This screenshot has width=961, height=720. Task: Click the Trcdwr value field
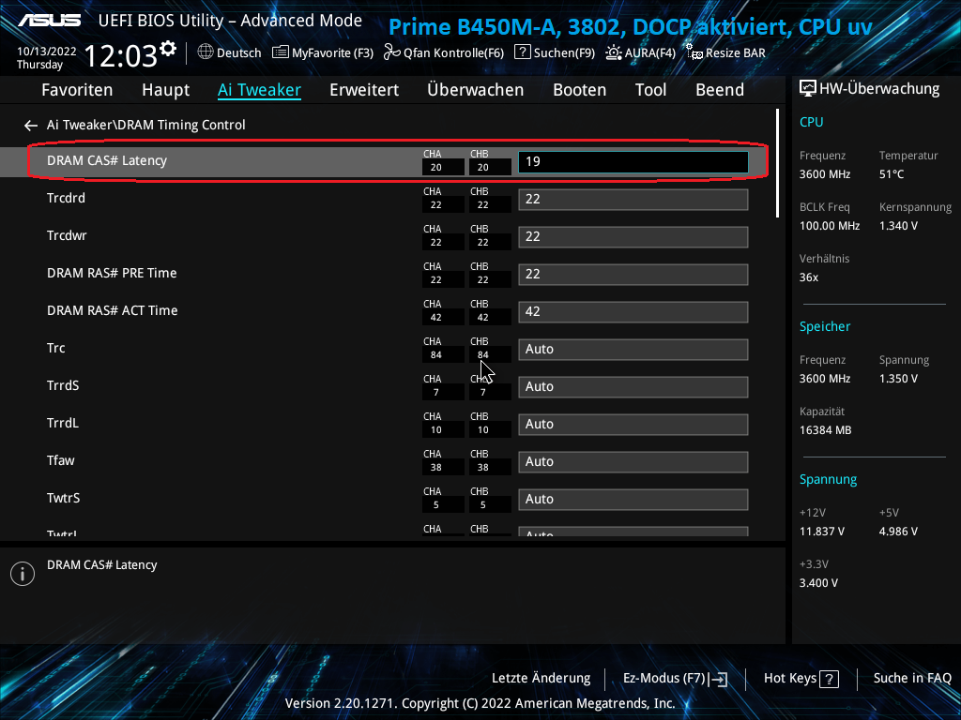click(x=633, y=237)
